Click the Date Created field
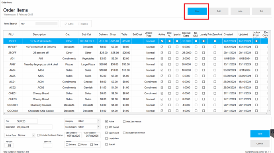 [x=73, y=136]
